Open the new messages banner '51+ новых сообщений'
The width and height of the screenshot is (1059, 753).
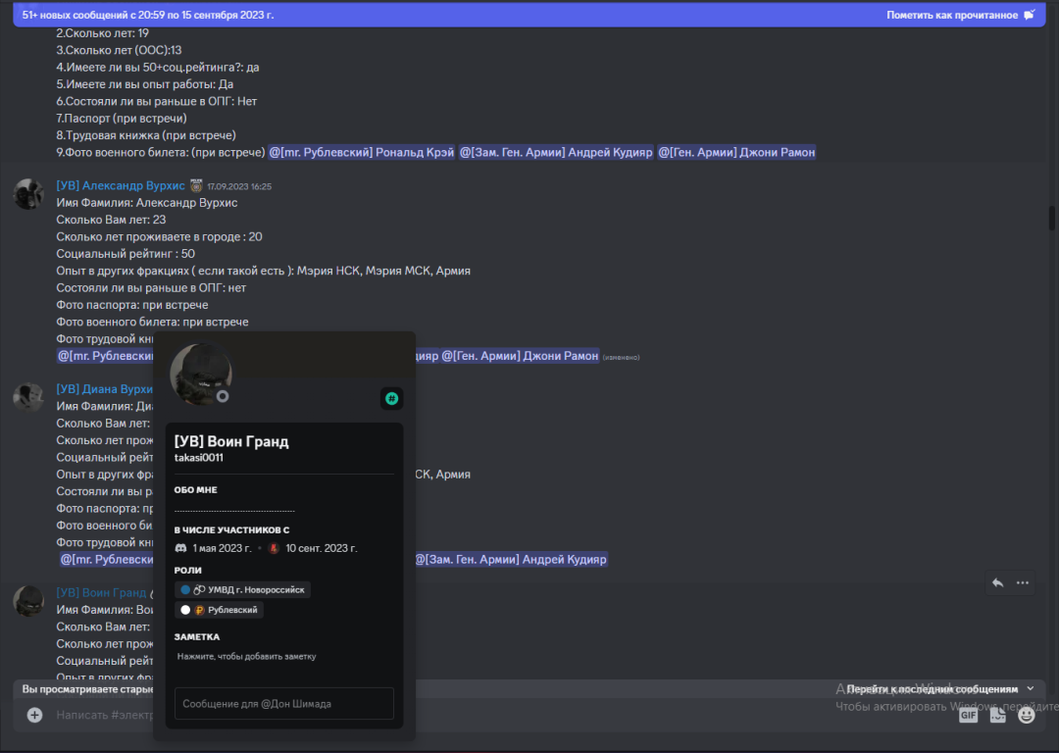[148, 15]
